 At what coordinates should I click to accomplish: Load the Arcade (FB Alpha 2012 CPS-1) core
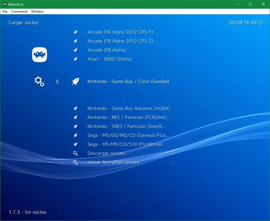[120, 32]
